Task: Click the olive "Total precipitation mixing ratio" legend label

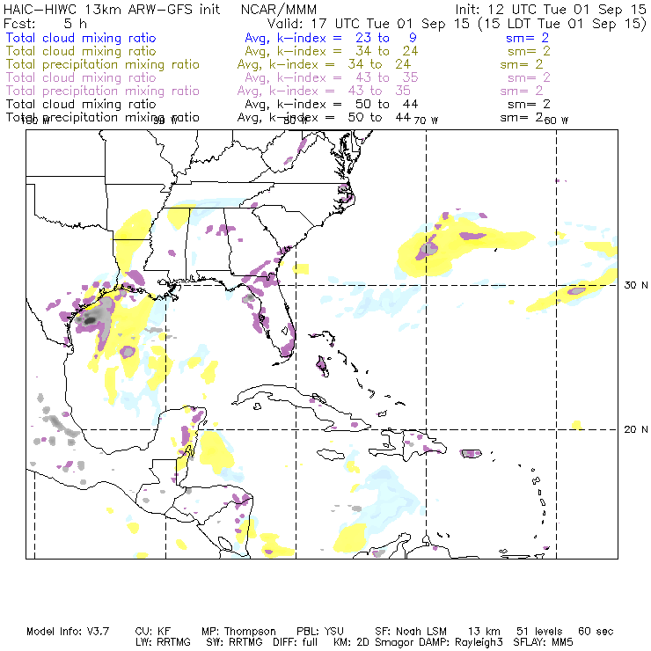Action: pos(103,64)
